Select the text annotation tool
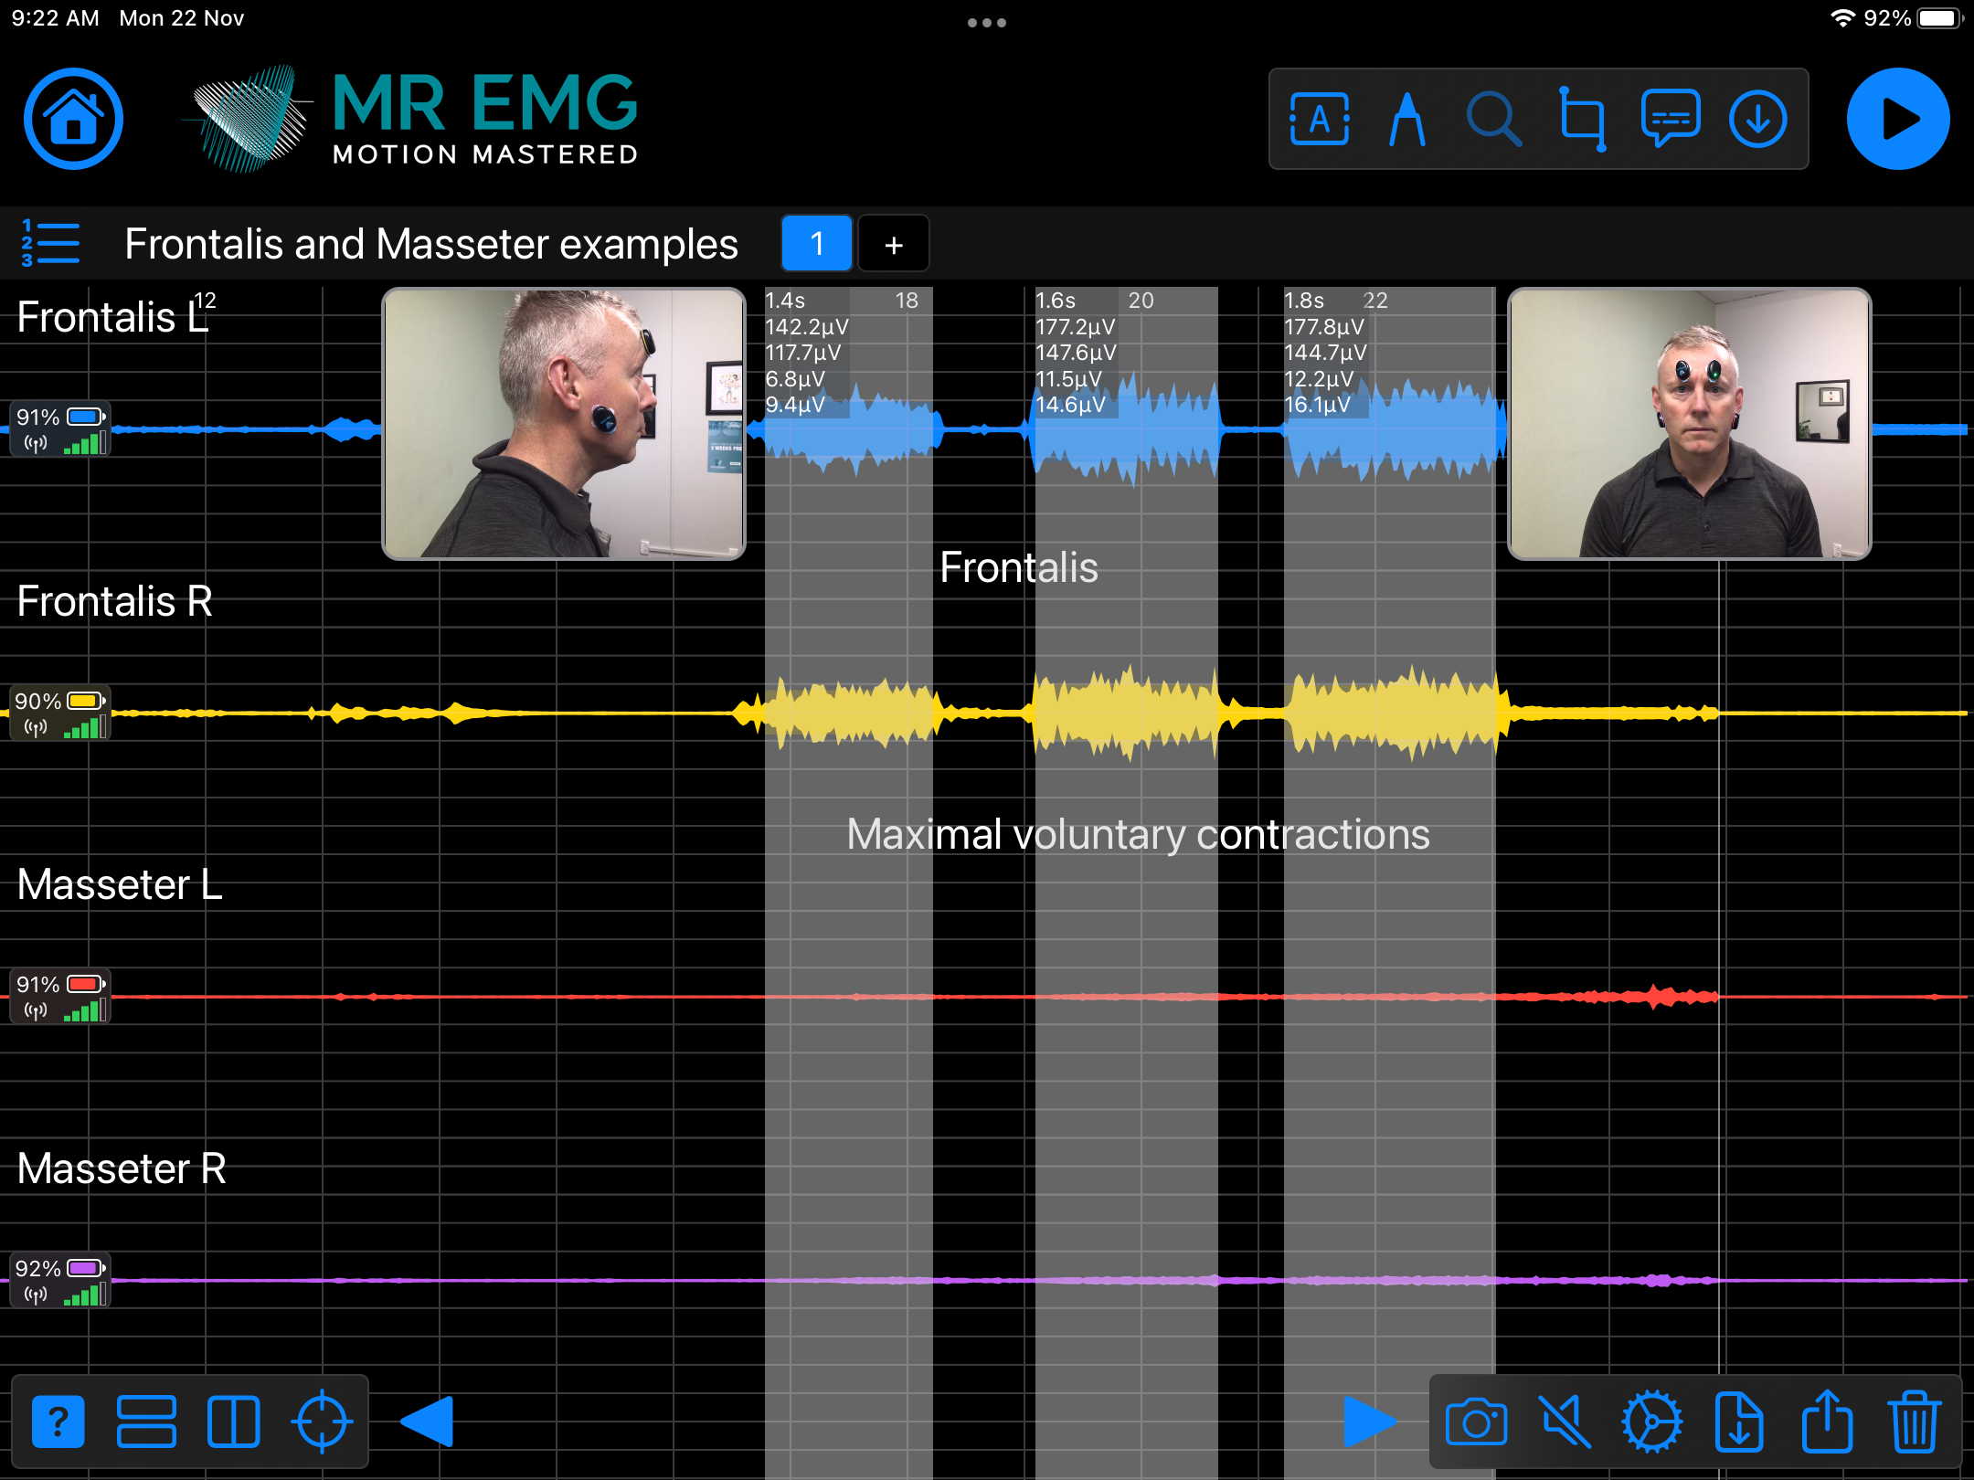Image resolution: width=1974 pixels, height=1480 pixels. 1319,119
